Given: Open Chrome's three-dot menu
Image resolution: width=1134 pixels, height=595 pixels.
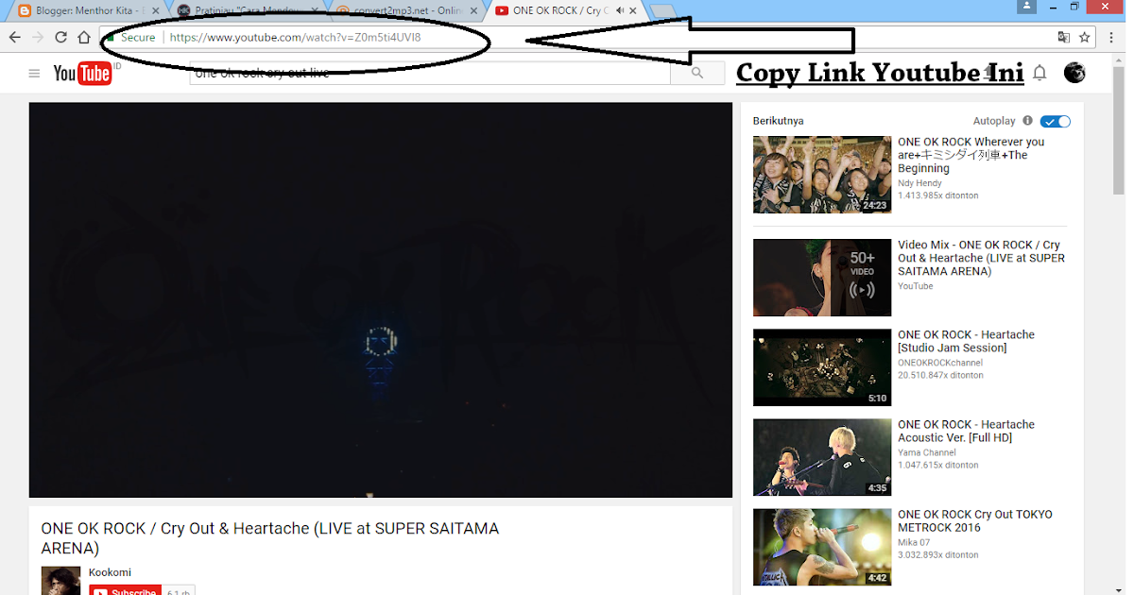Looking at the screenshot, I should pyautogui.click(x=1112, y=38).
